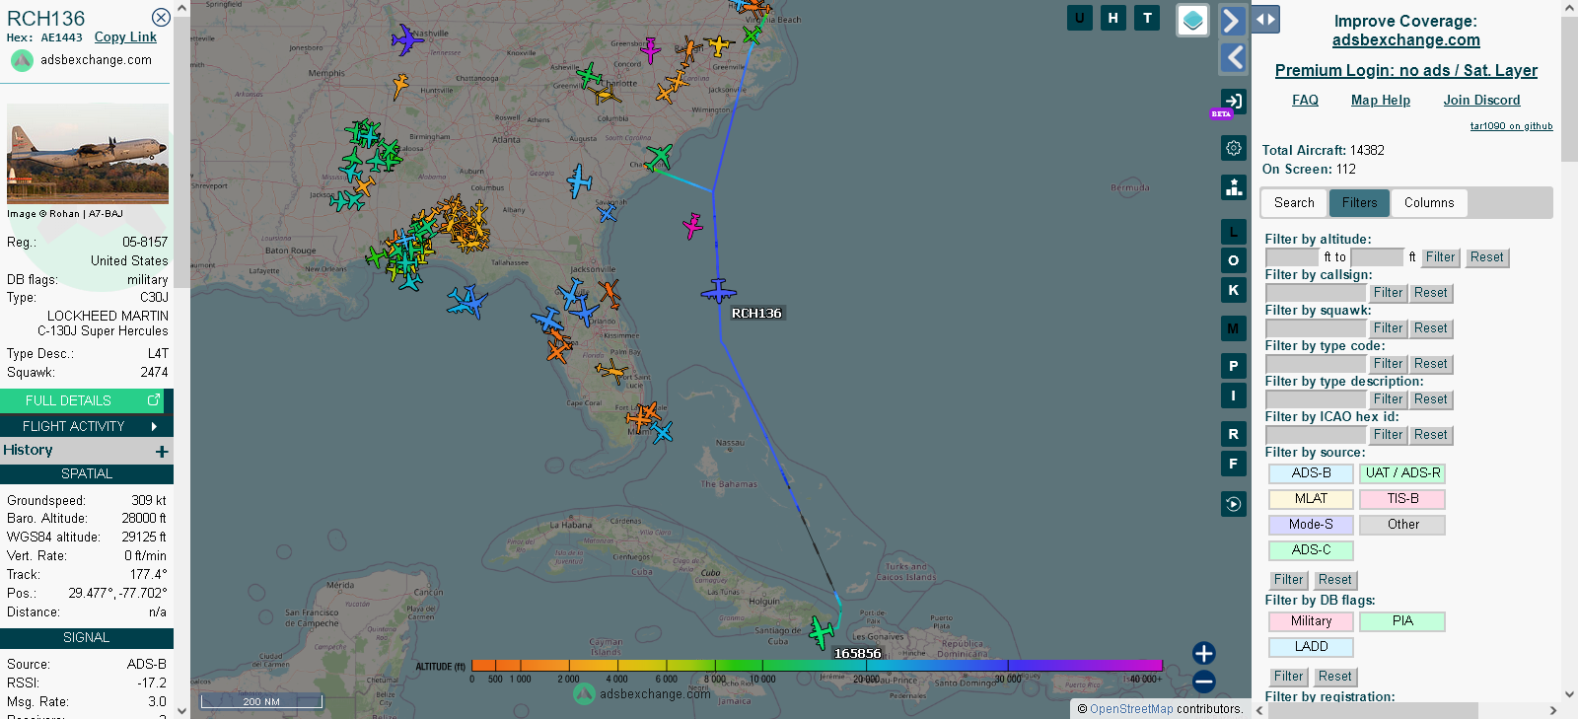Expand the FLIGHT ACTIVITY section

point(87,426)
